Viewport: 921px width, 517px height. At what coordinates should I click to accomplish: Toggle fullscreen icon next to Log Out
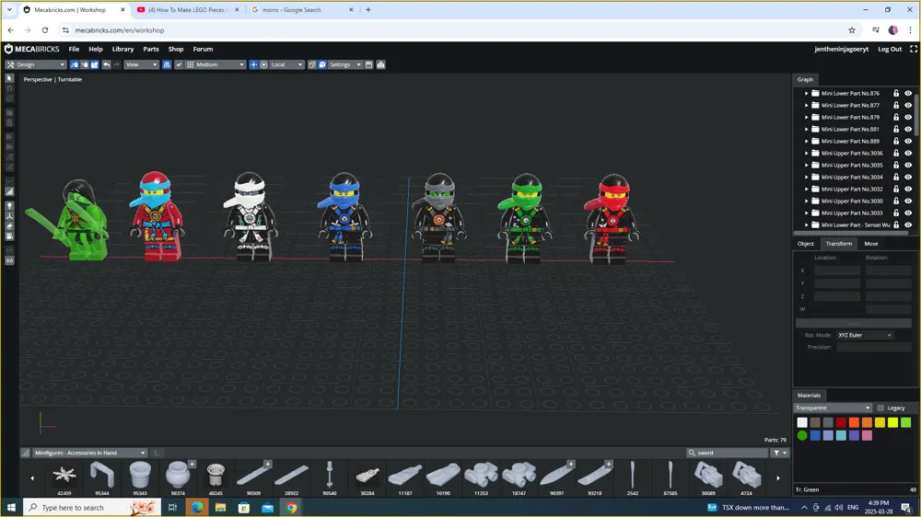pyautogui.click(x=914, y=50)
